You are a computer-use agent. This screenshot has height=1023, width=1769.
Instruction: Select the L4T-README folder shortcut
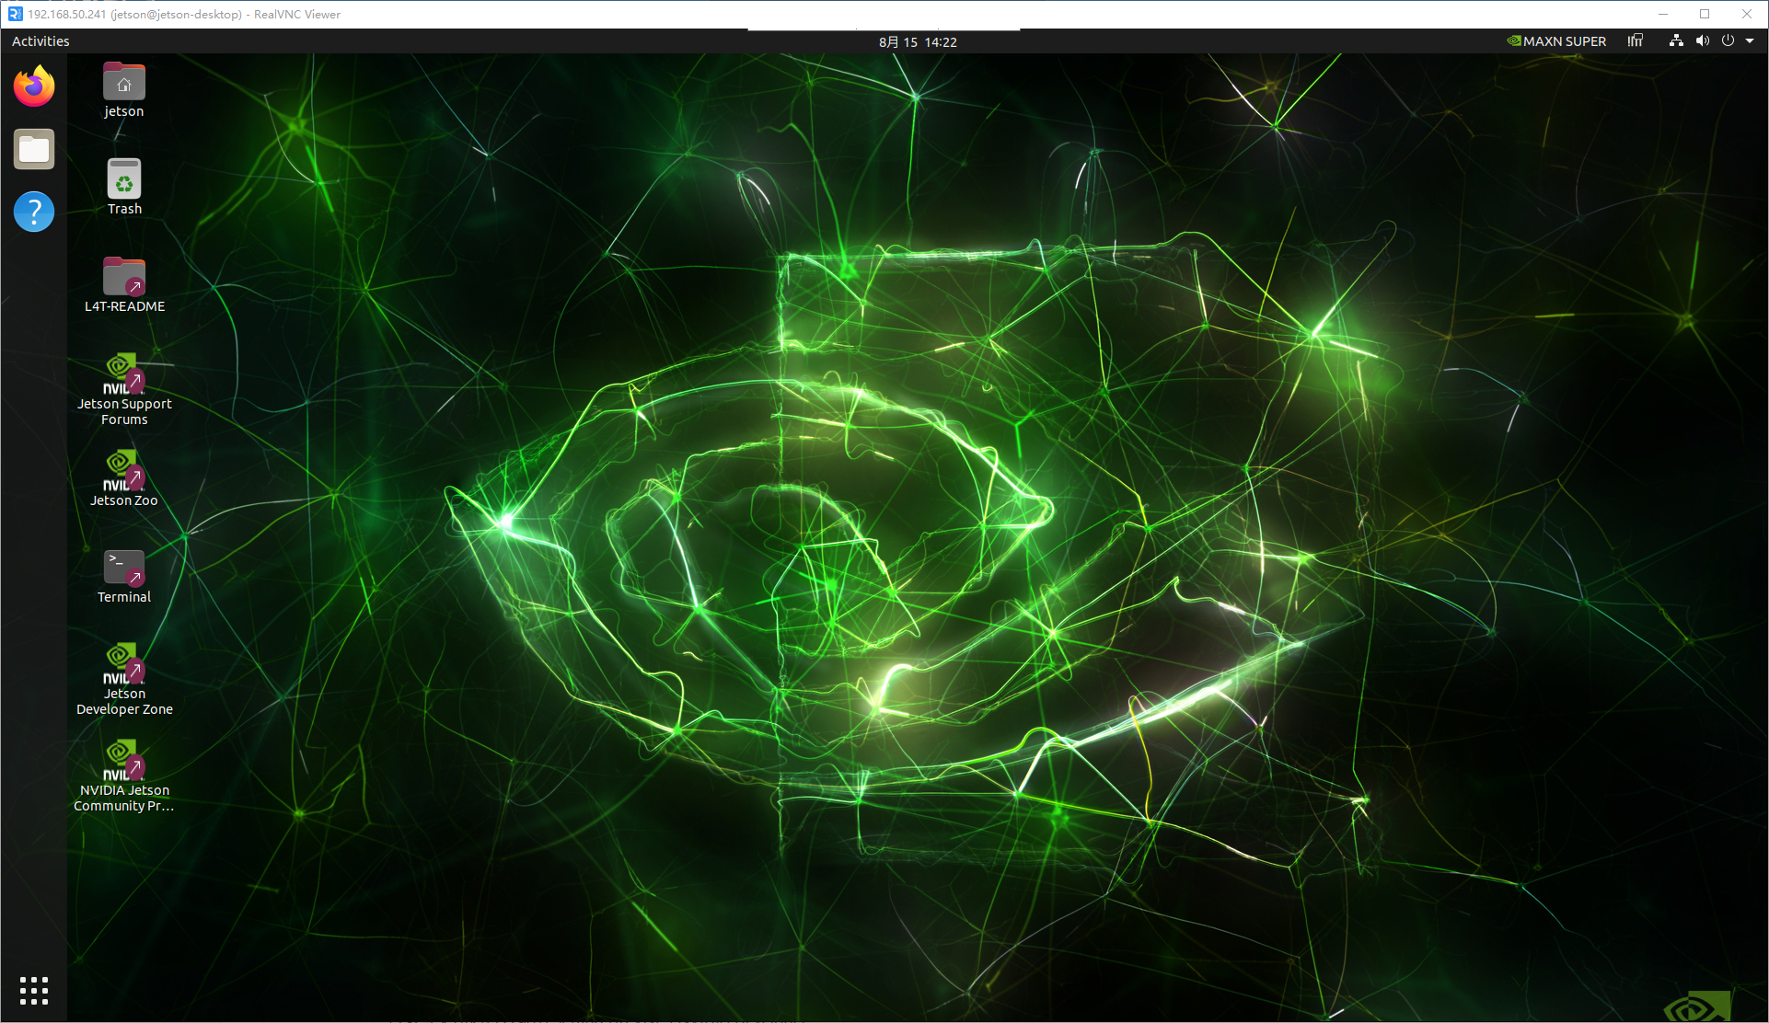point(124,285)
